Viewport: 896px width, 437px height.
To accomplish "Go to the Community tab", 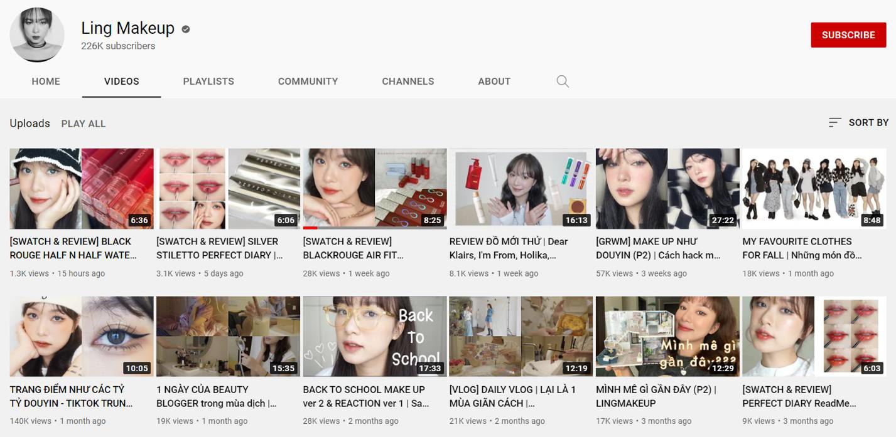I will point(308,82).
